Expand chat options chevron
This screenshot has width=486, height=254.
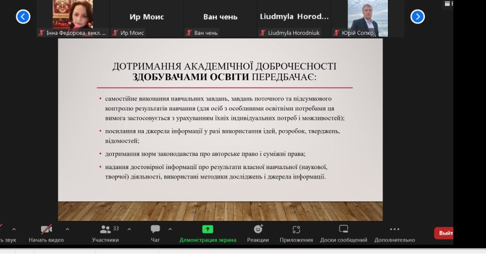tap(170, 230)
